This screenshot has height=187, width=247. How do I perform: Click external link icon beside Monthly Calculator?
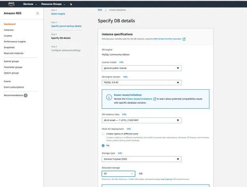pos(184,39)
